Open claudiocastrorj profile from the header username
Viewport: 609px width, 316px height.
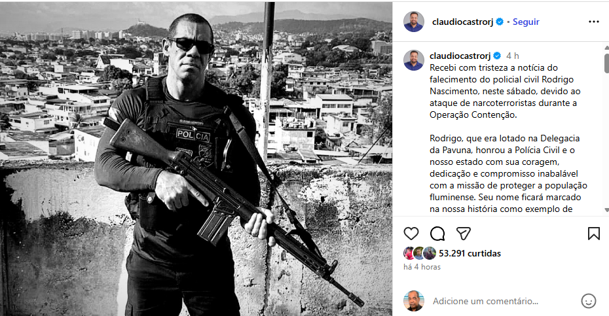[463, 22]
